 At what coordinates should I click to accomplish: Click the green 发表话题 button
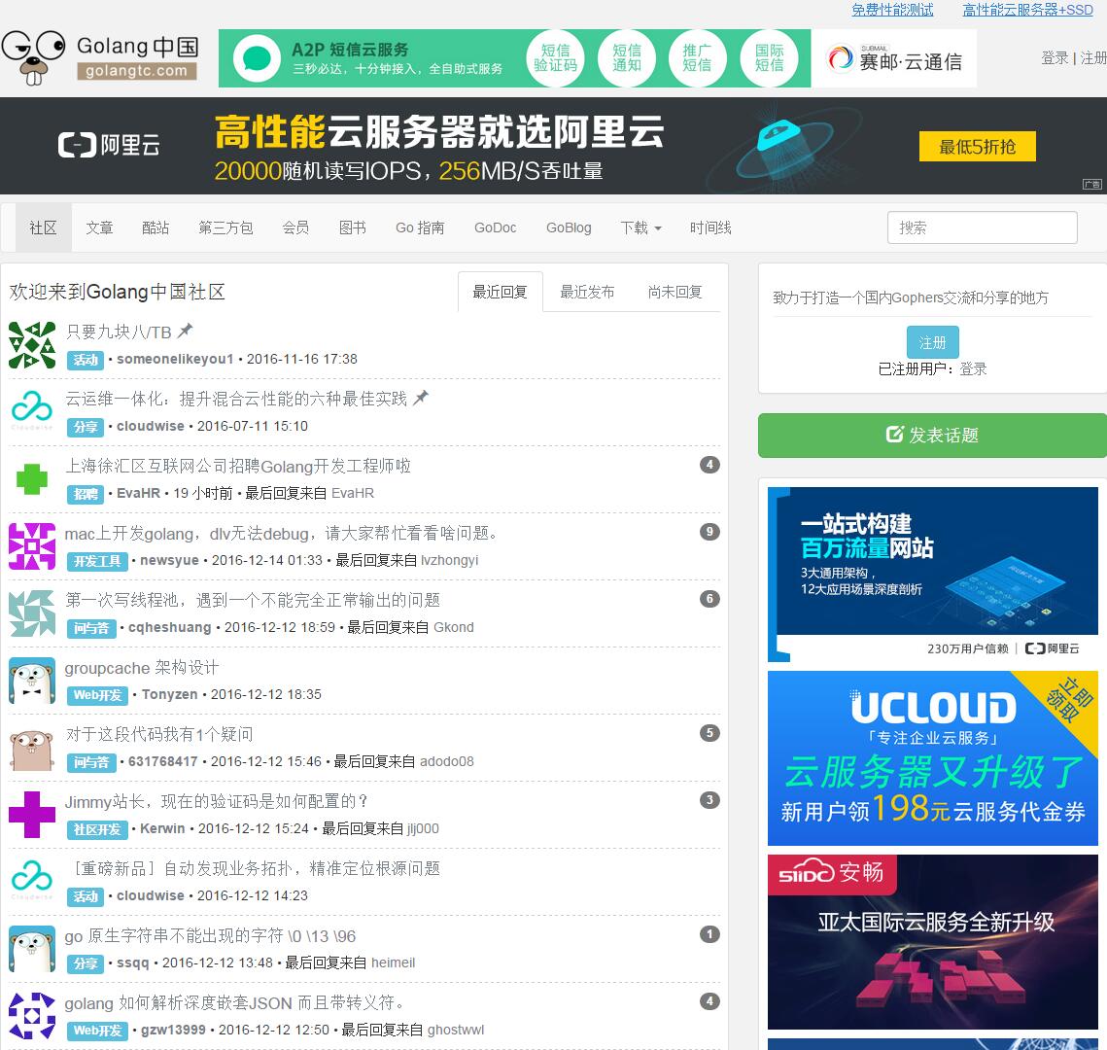(933, 435)
